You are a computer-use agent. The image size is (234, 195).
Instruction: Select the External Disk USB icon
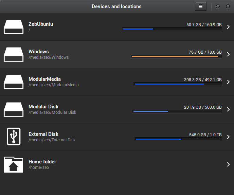(x=14, y=137)
